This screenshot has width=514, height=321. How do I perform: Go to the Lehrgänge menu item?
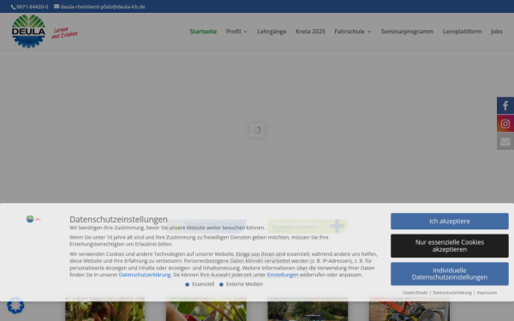click(272, 32)
